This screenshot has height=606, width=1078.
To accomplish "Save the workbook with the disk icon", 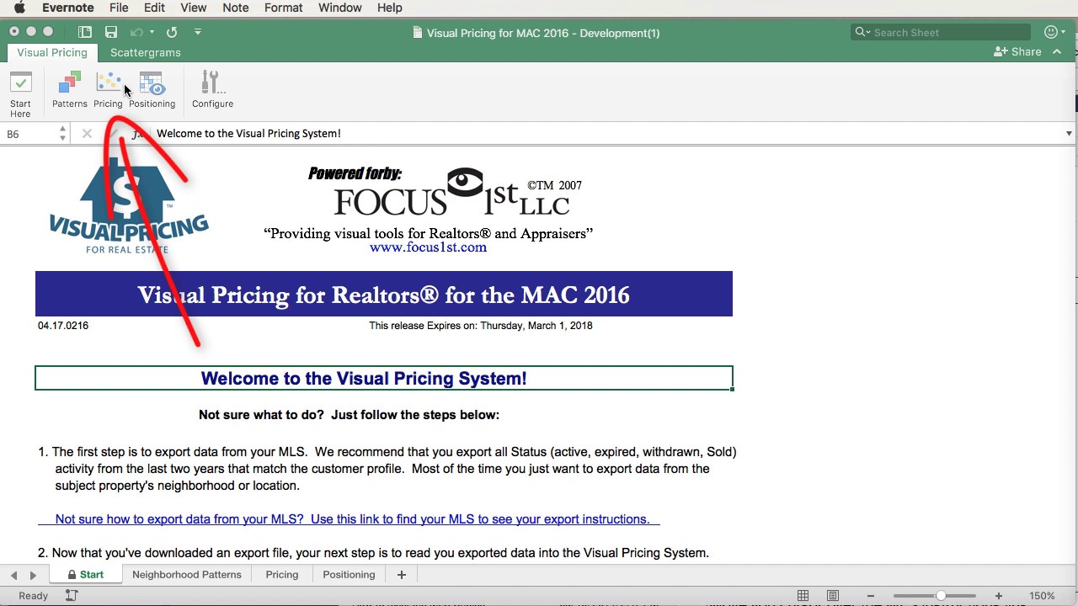I will pos(111,32).
